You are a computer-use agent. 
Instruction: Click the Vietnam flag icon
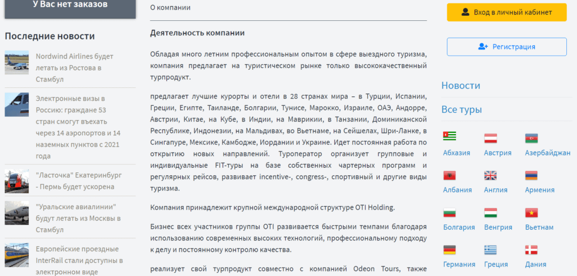pyautogui.click(x=531, y=213)
